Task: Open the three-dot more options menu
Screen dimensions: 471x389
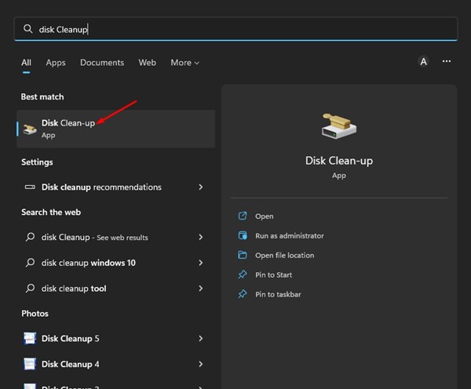Action: (447, 61)
